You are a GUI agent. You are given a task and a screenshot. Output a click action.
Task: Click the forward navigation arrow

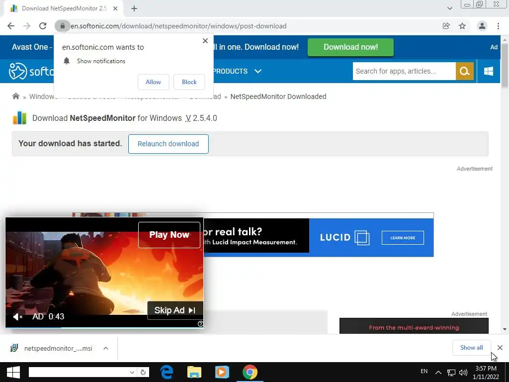27,26
